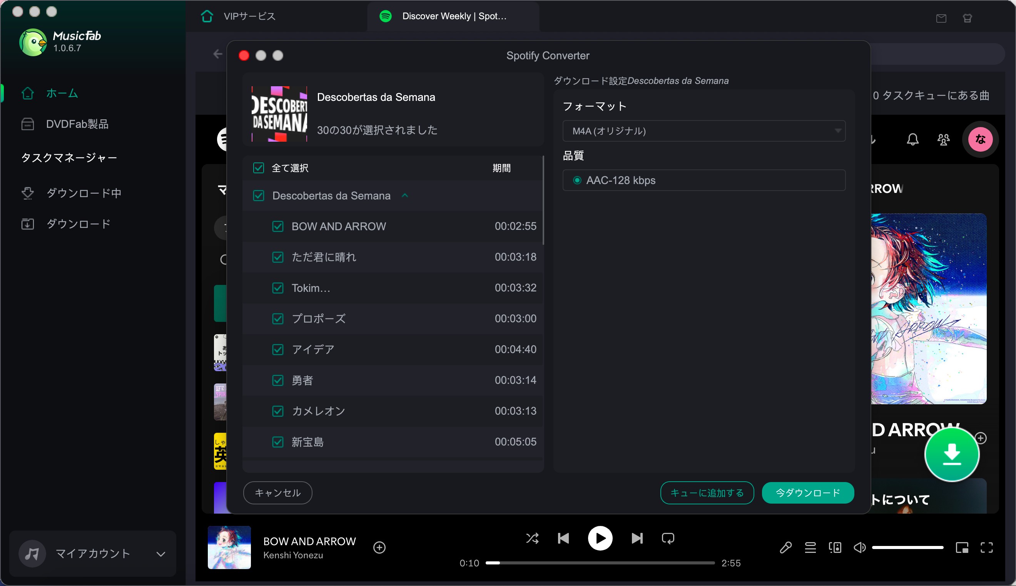
Task: Open the play queue icon
Action: click(810, 547)
